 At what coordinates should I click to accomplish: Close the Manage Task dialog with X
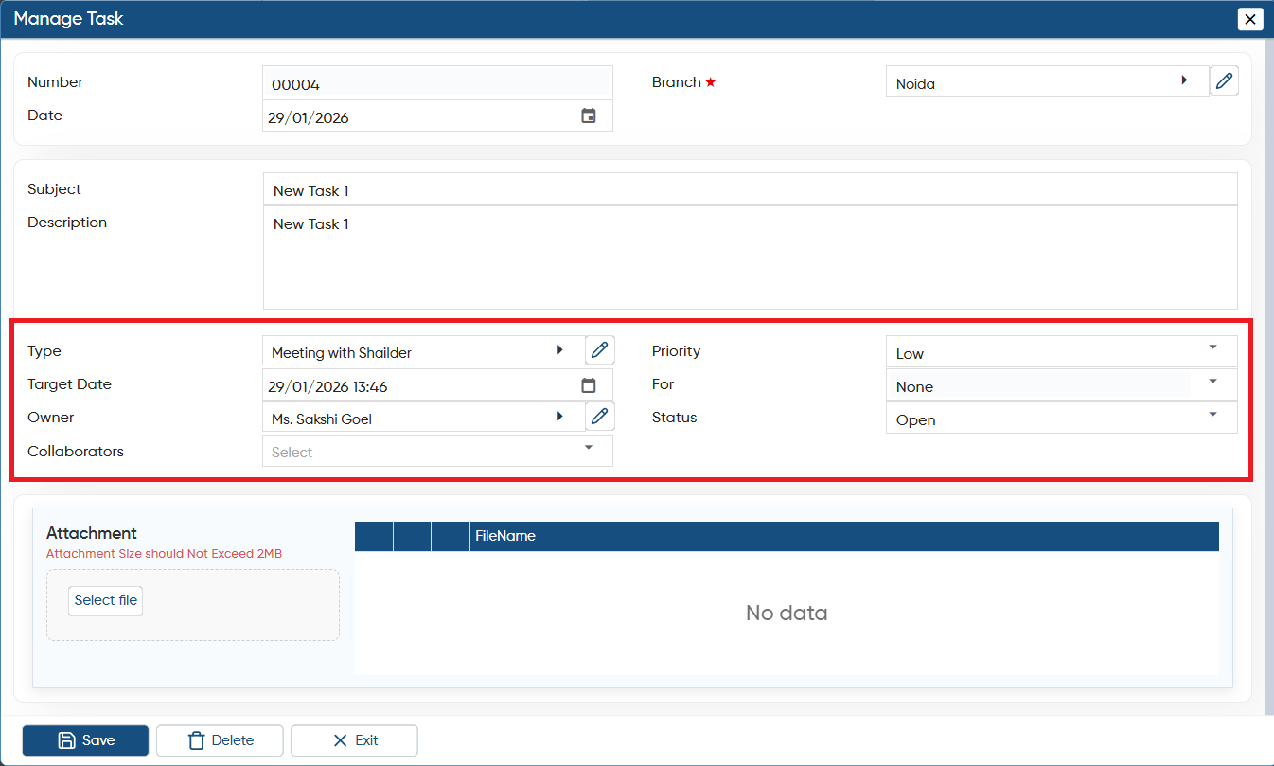tap(1250, 19)
